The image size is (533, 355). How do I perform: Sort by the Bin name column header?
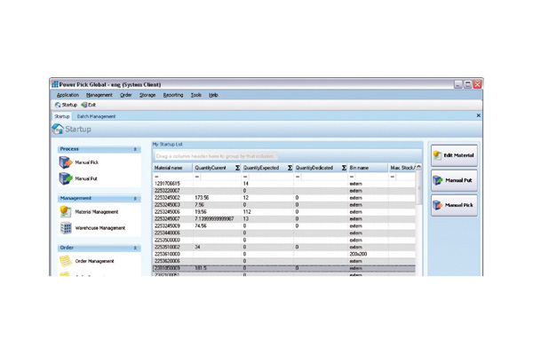[368, 168]
